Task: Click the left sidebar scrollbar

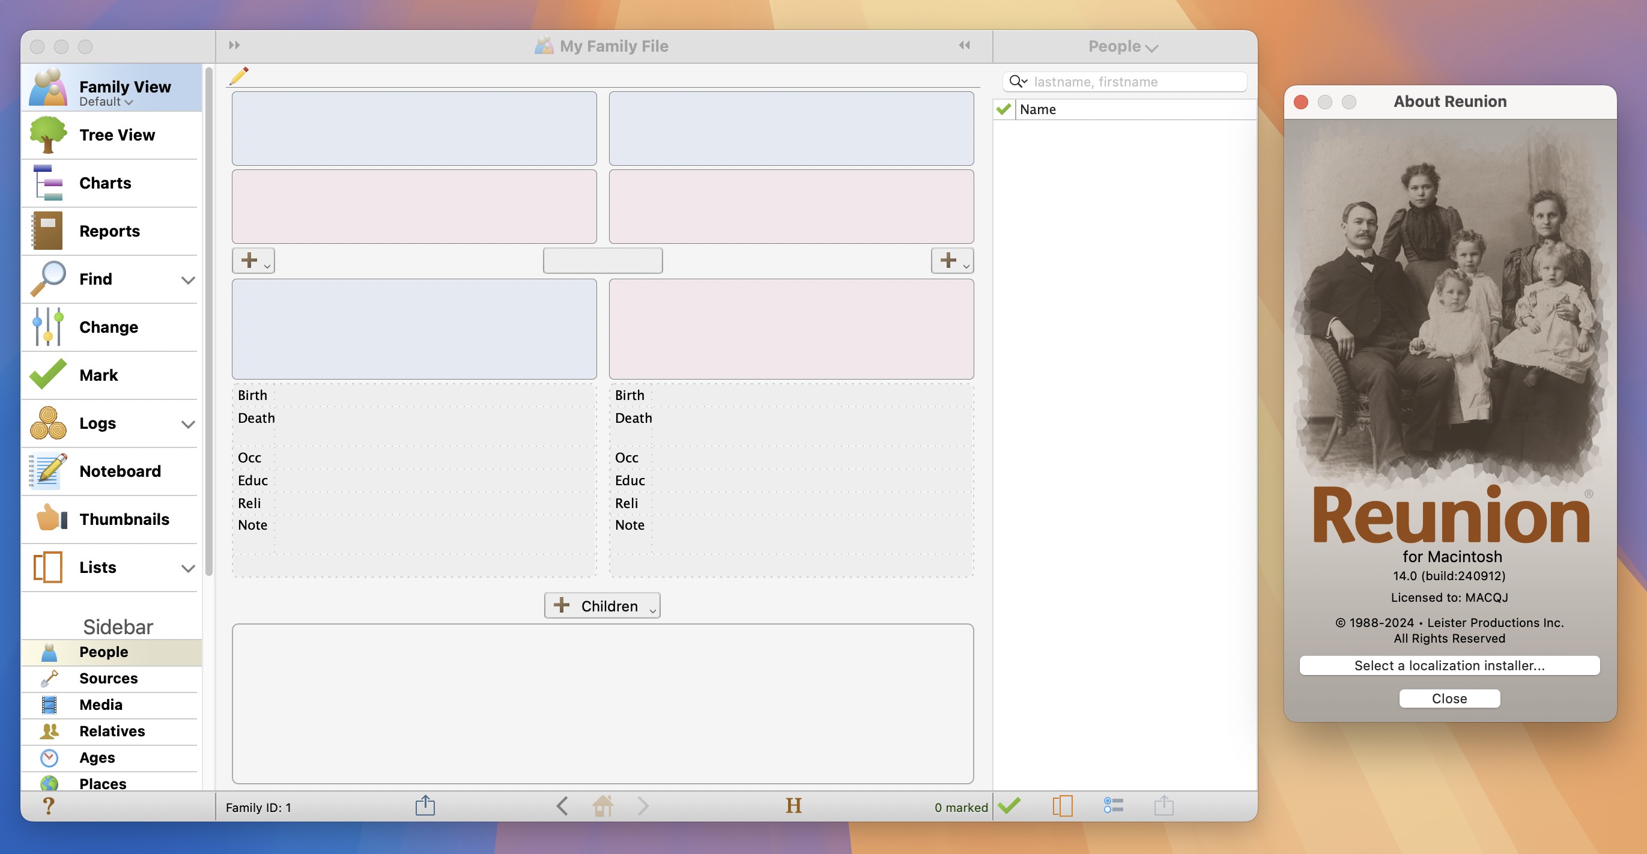Action: 208,321
